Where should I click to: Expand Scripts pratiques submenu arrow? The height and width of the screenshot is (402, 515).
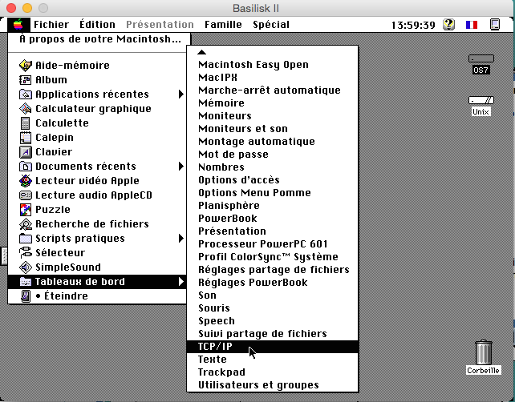click(181, 239)
